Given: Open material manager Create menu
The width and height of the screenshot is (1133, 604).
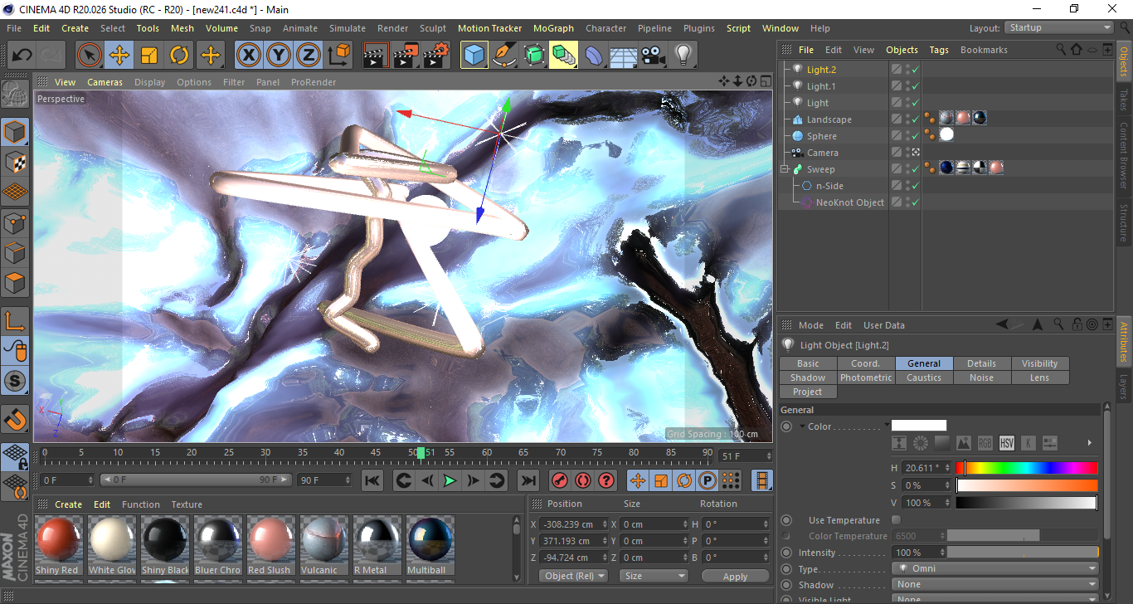Looking at the screenshot, I should (x=69, y=504).
